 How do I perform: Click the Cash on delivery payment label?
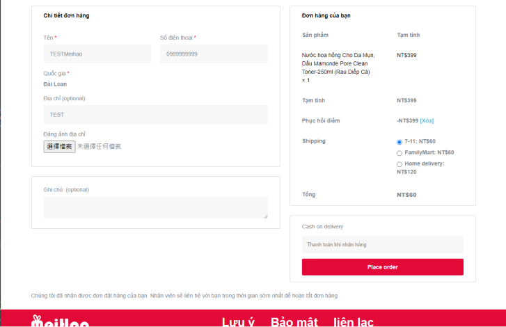[322, 227]
